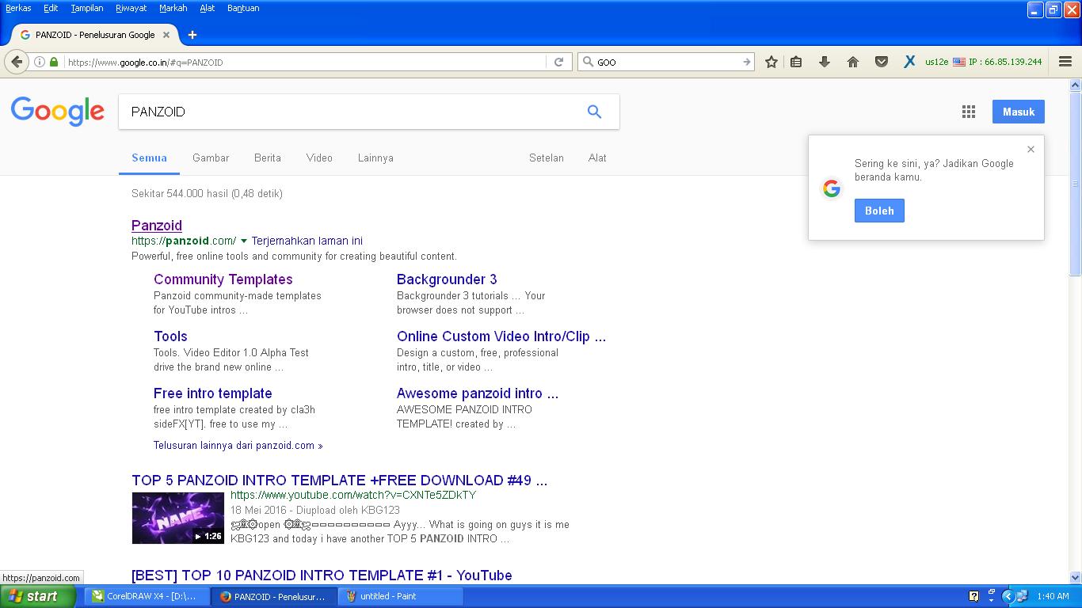Open the Alat search tools
This screenshot has width=1082, height=608.
(597, 158)
